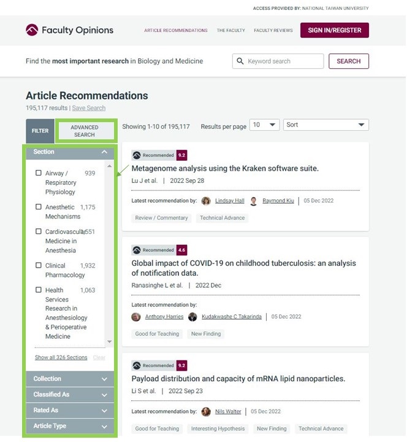Click the Recommended badge on Kraken article
This screenshot has width=407, height=442.
click(x=153, y=155)
